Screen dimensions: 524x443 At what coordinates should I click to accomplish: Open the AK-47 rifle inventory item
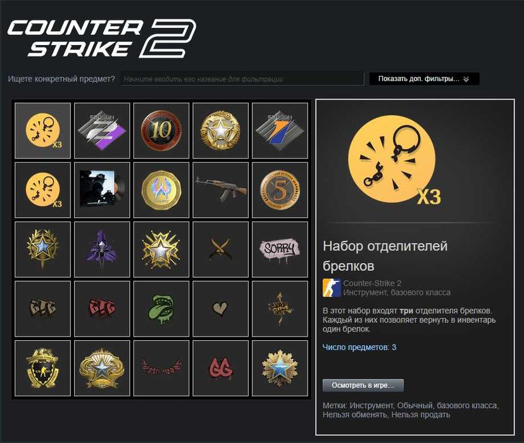pyautogui.click(x=221, y=190)
